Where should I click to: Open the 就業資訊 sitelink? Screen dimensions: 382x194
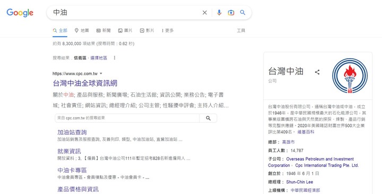click(69, 151)
